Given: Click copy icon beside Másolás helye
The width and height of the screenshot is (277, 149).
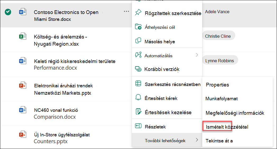Looking at the screenshot, I should 138,41.
